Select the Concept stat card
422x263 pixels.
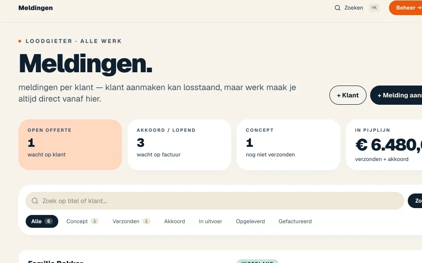pos(289,145)
